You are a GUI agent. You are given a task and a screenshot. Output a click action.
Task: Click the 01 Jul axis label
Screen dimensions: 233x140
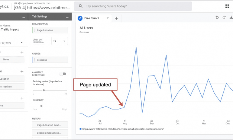coord(100,122)
